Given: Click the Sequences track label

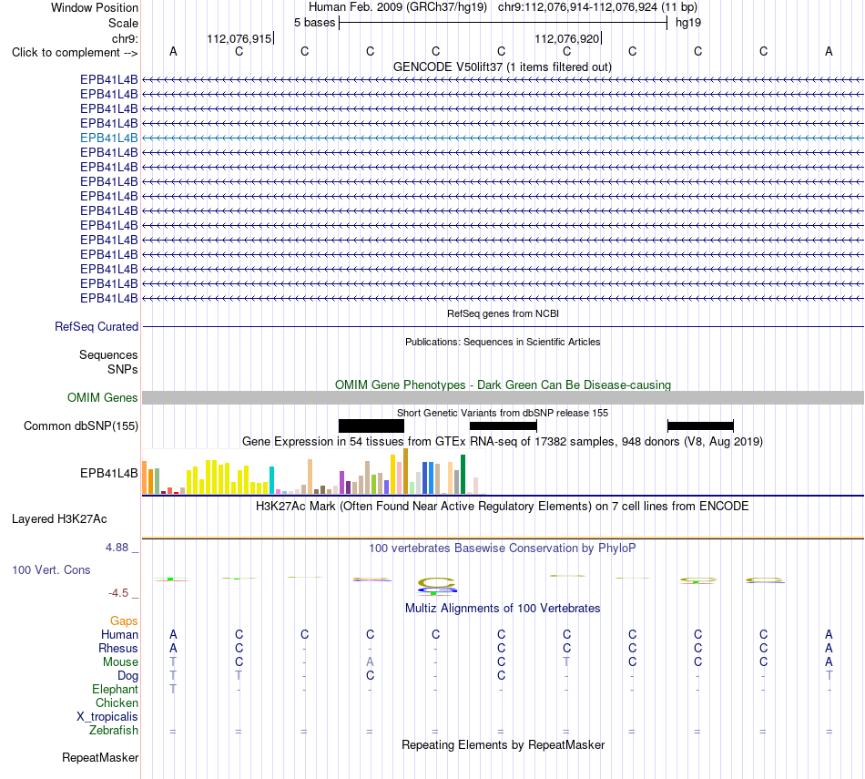Looking at the screenshot, I should coord(108,355).
